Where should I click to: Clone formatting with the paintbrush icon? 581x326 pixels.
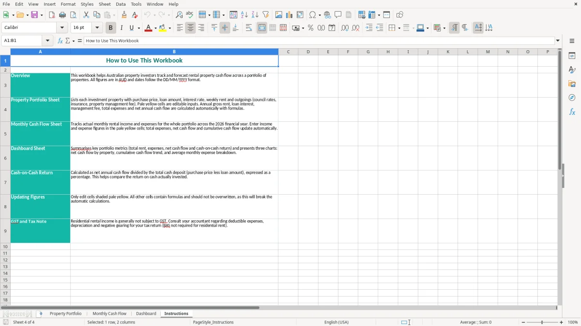click(124, 15)
